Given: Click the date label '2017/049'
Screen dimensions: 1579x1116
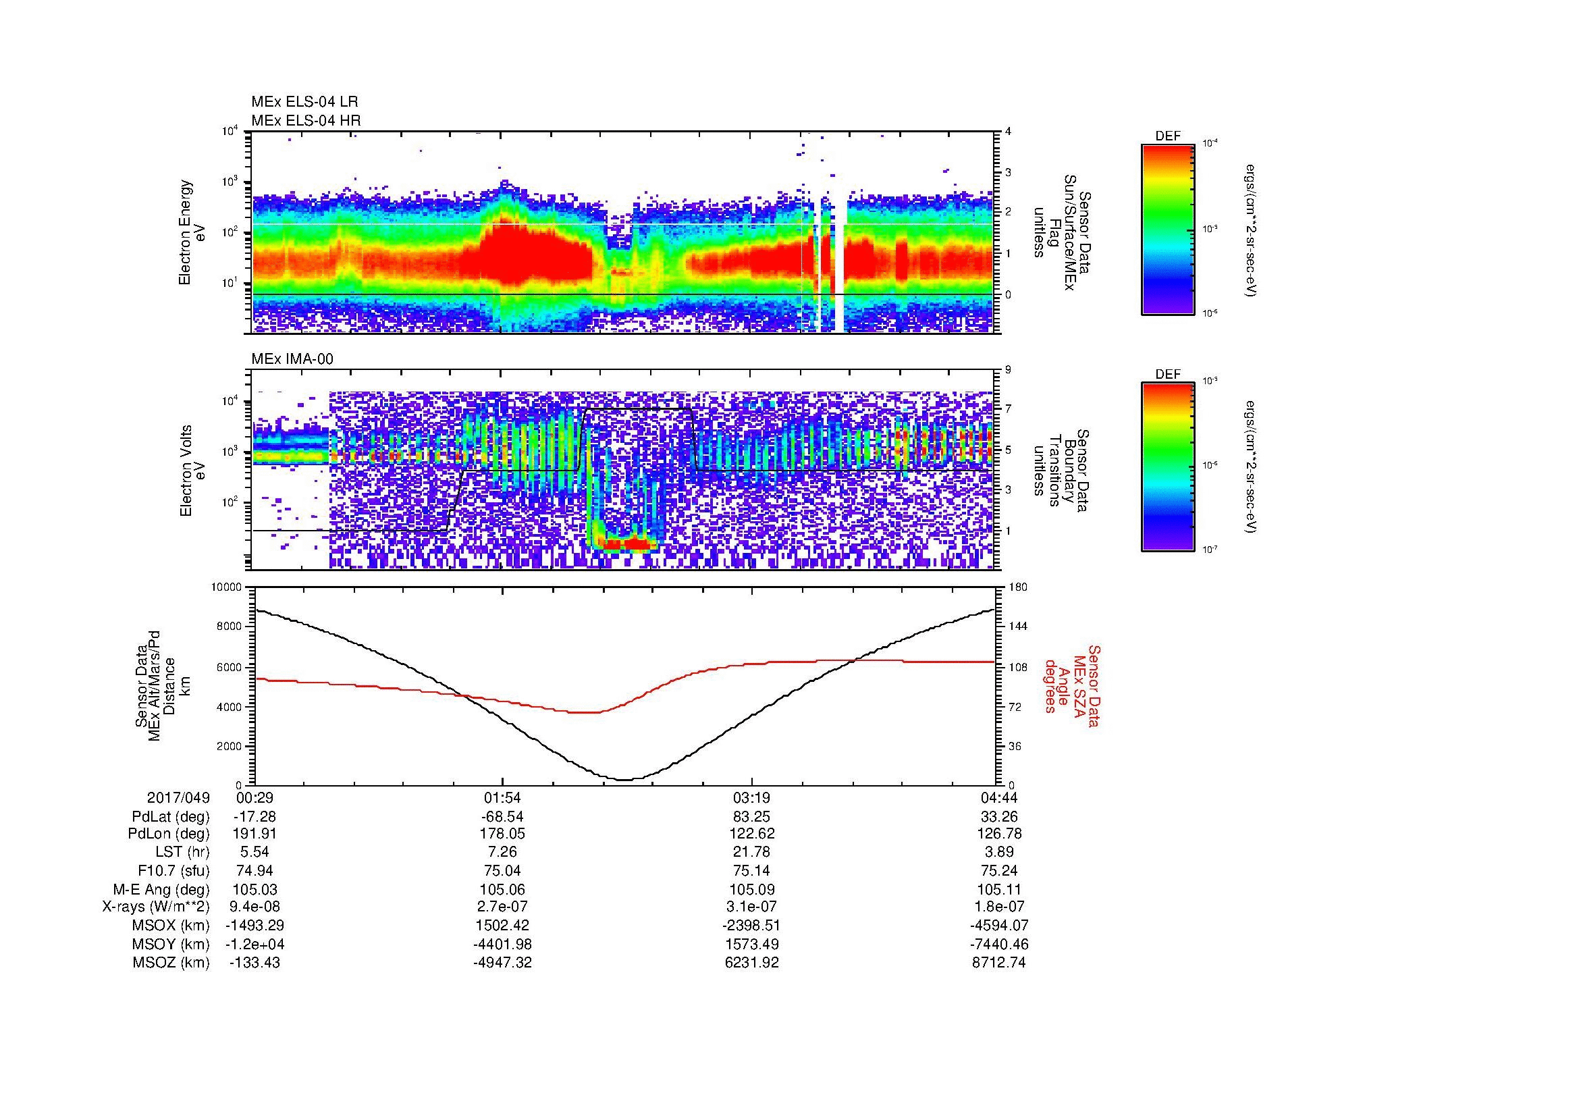Looking at the screenshot, I should point(178,797).
